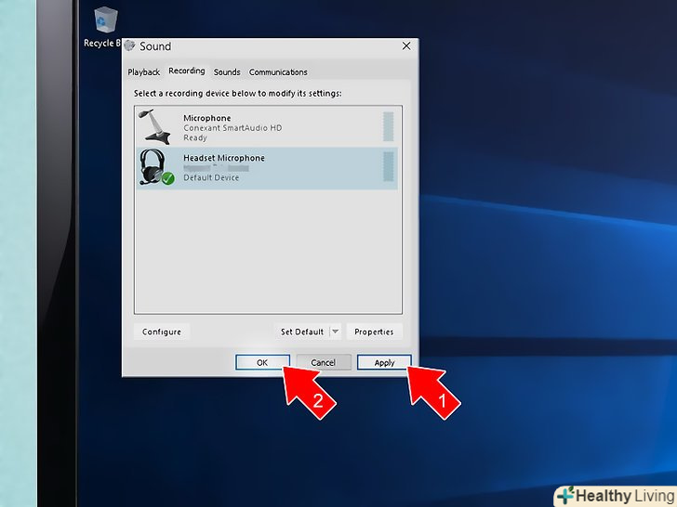Select the Headset Microphone headphone icon
Image resolution: width=677 pixels, height=507 pixels.
156,168
